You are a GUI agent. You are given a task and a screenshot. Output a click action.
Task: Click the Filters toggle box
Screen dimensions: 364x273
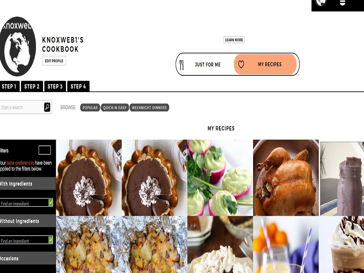point(44,150)
